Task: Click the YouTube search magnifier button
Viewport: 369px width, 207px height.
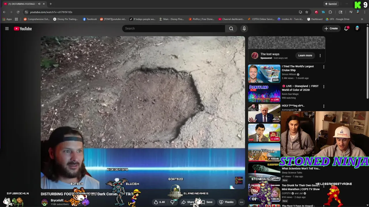Action: pos(231,28)
